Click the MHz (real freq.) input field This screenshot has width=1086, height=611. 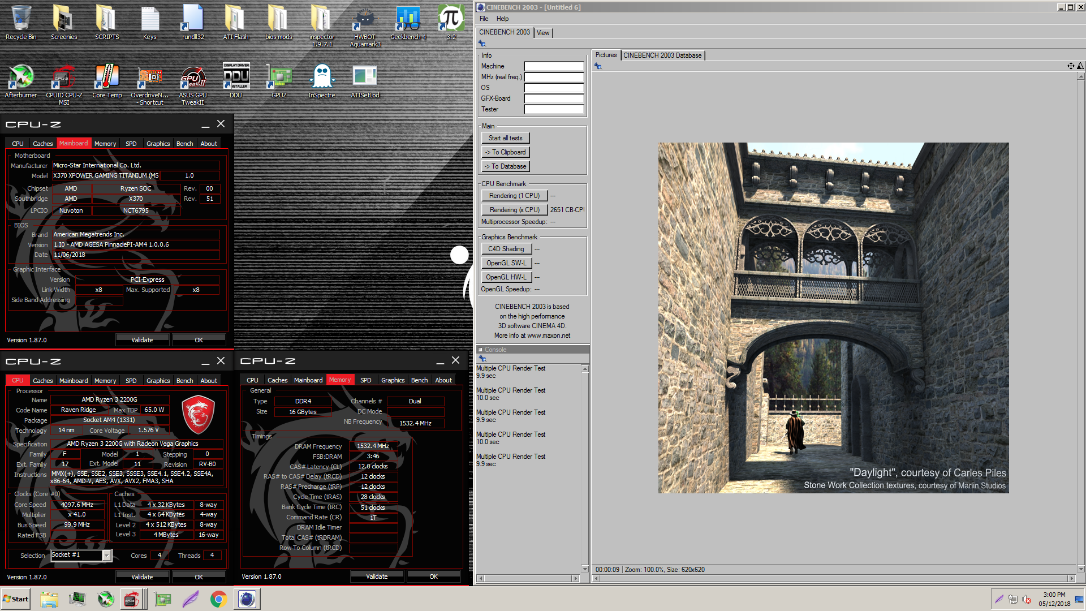[554, 77]
